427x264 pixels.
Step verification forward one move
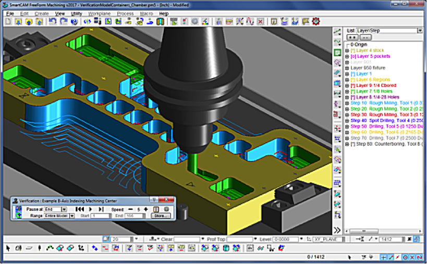point(101,209)
